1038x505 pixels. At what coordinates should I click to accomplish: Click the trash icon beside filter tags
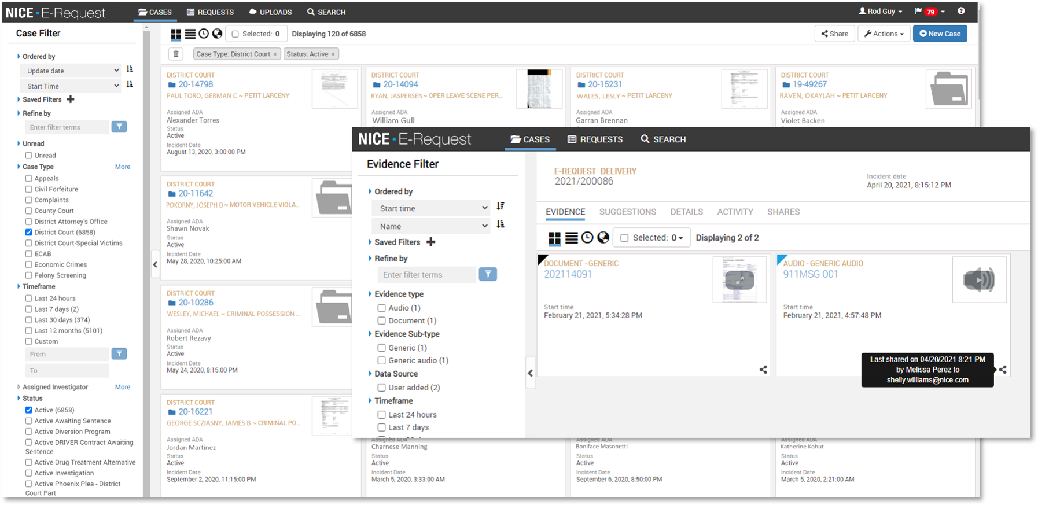click(176, 54)
